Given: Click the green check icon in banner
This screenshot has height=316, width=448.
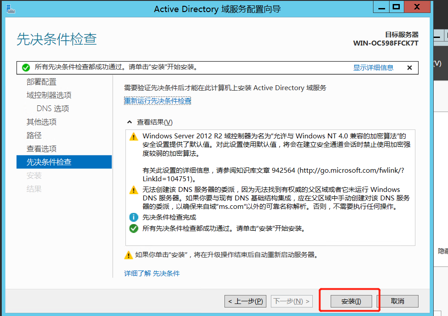Looking at the screenshot, I should [x=26, y=68].
